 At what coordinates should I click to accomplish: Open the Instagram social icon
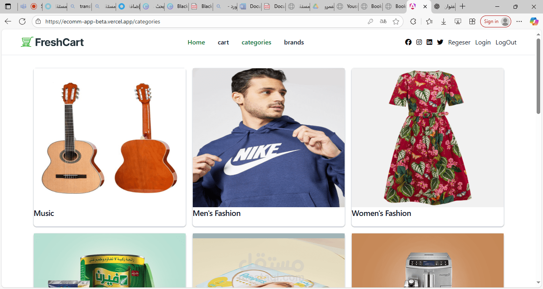tap(419, 42)
